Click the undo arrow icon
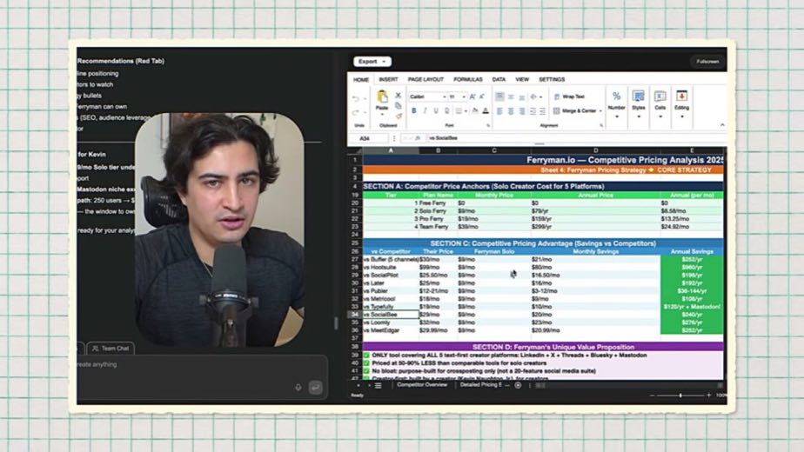Image resolution: width=804 pixels, height=452 pixels. pyautogui.click(x=356, y=98)
